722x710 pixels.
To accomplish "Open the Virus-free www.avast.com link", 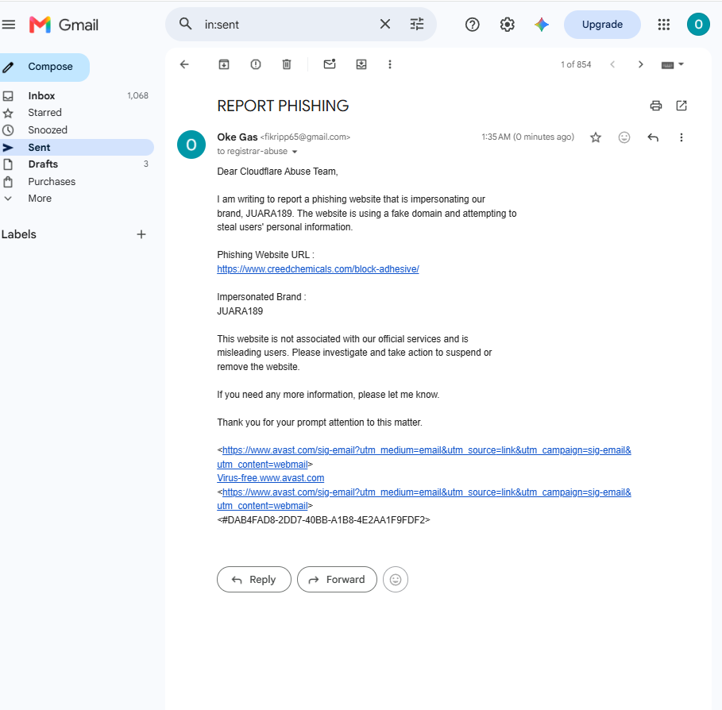I will (270, 478).
